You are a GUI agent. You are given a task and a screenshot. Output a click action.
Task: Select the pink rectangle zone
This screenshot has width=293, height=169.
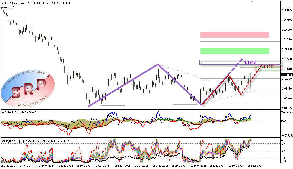pyautogui.click(x=234, y=35)
